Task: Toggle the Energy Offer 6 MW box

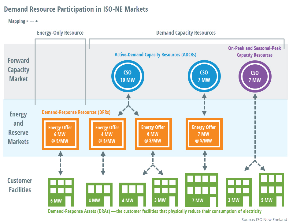Action: (x=61, y=134)
